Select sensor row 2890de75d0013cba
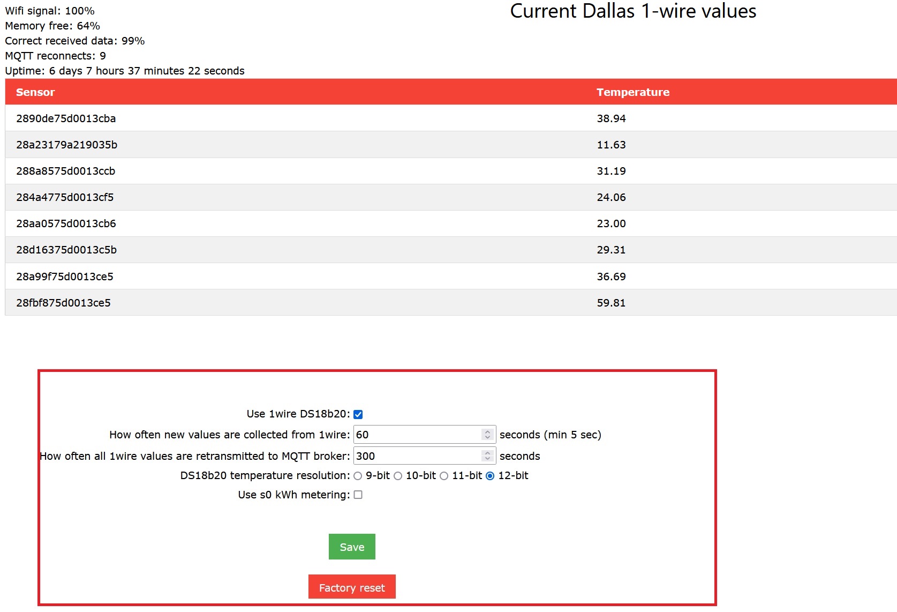Screen dimensions: 897x612 (x=66, y=118)
